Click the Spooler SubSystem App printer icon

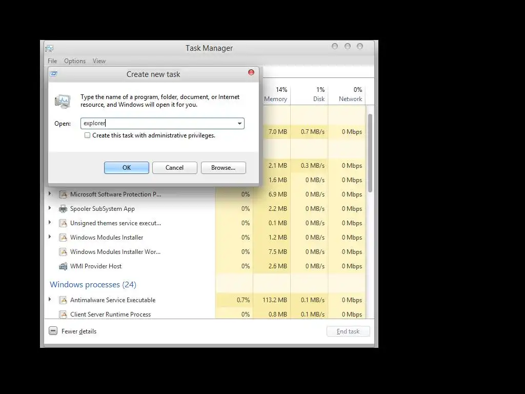tap(63, 209)
